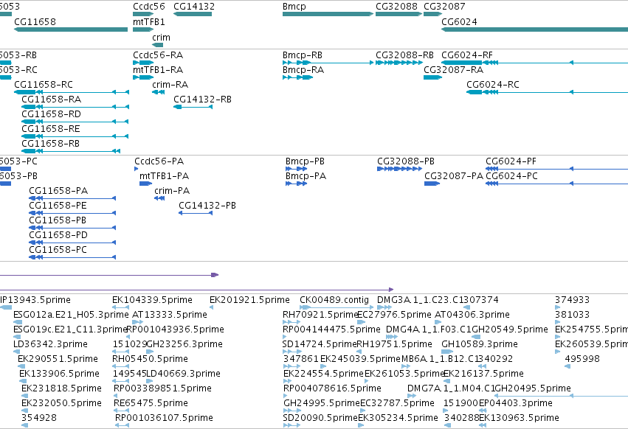Click the Ccdc56 gene label
628x429 pixels.
(148, 7)
